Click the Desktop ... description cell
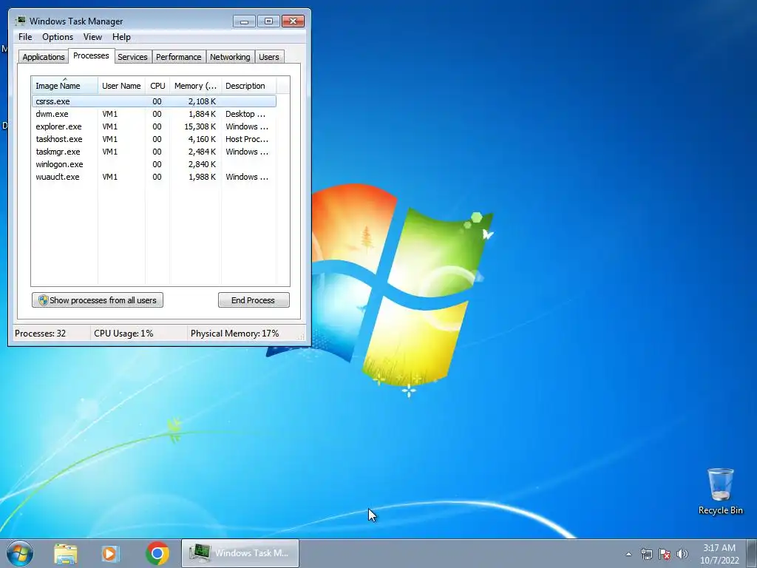Screen dimensions: 757x568 tap(245, 114)
